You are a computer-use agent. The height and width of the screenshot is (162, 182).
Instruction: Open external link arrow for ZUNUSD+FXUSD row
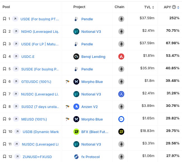pos(17,156)
